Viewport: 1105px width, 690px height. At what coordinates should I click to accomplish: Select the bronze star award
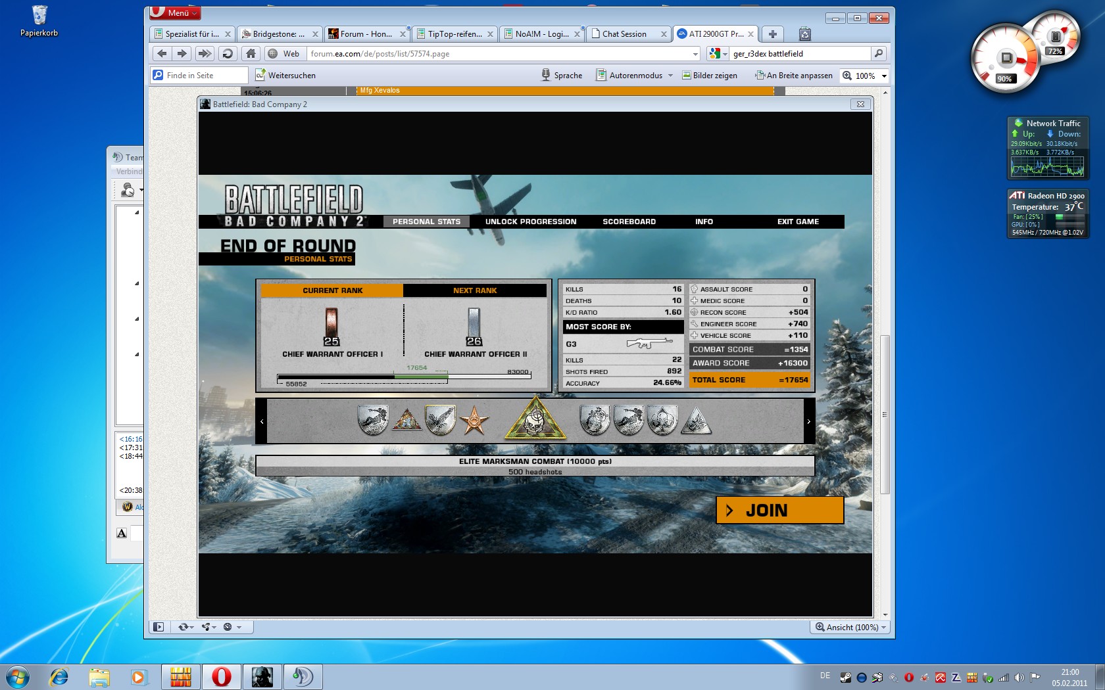(474, 421)
